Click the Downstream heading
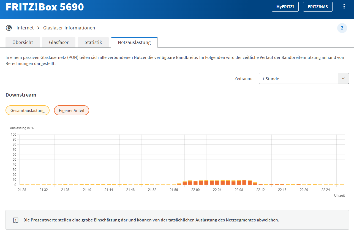This screenshot has height=233, width=354. tap(21, 95)
